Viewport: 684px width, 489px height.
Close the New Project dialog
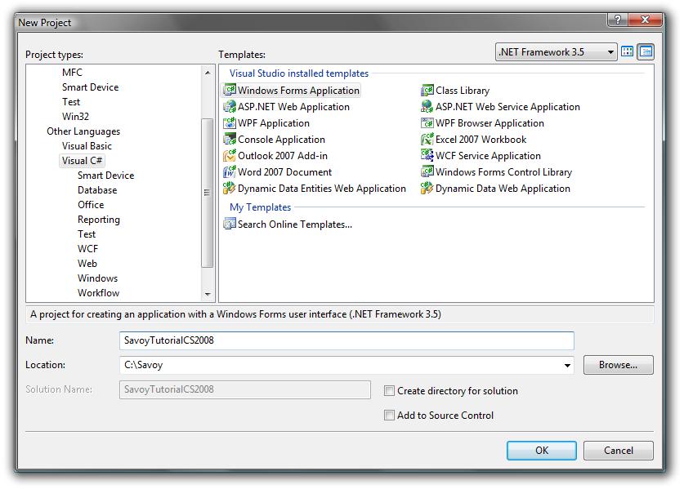coord(645,19)
